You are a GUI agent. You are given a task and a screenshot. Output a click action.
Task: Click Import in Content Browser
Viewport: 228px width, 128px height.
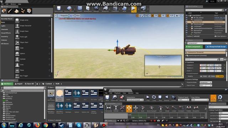coord(19,84)
